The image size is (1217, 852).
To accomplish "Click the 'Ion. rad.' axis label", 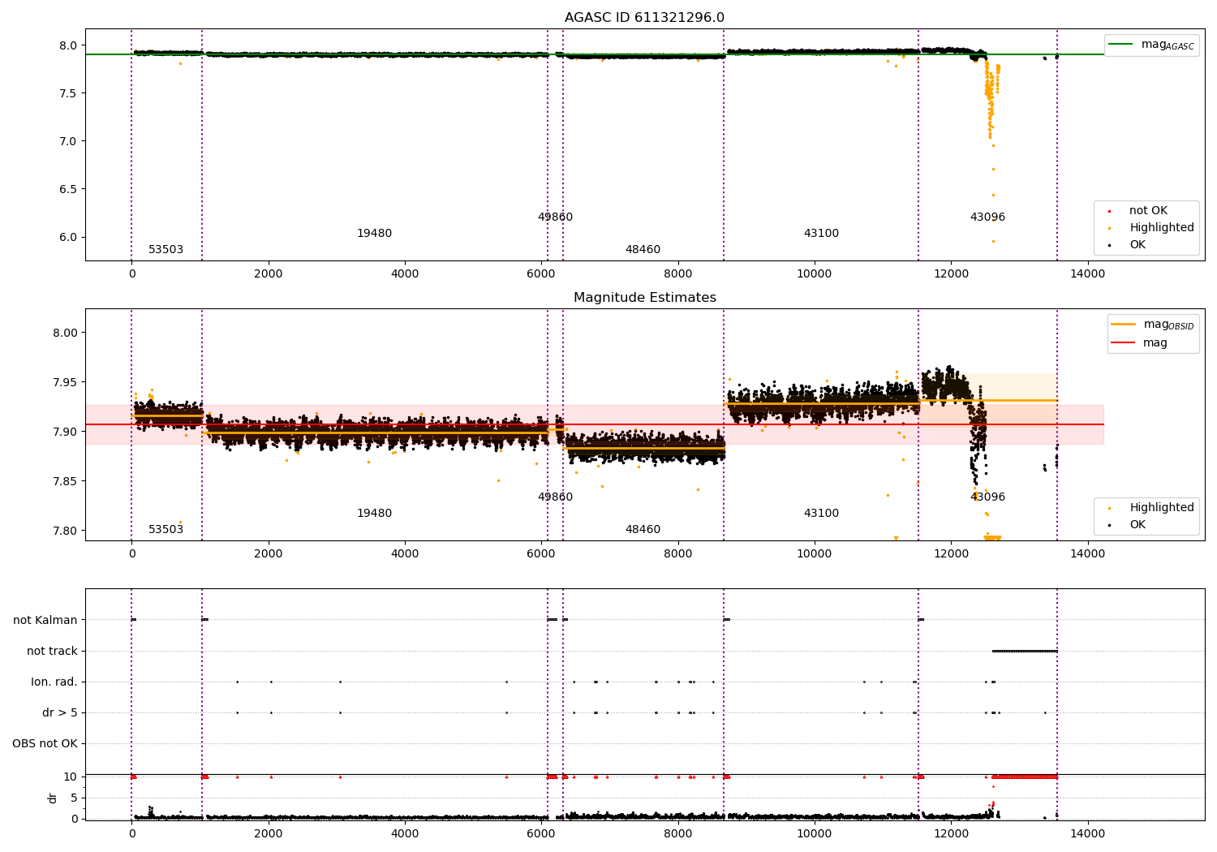I will tap(54, 682).
